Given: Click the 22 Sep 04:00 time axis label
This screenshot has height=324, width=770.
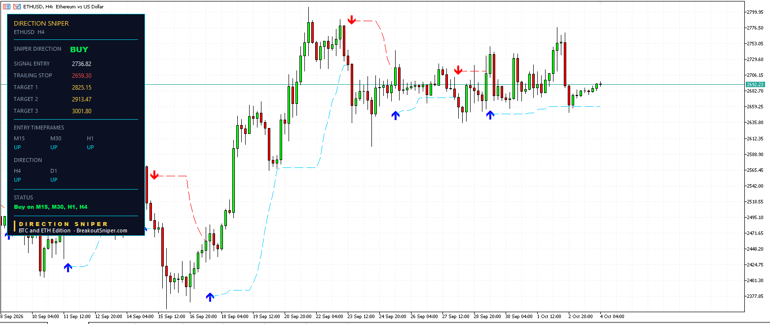Looking at the screenshot, I should coord(330,316).
